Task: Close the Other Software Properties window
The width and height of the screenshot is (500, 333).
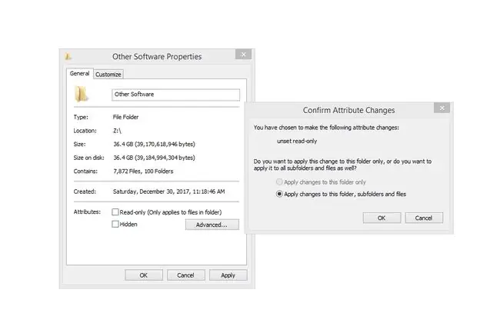Action: click(x=243, y=54)
